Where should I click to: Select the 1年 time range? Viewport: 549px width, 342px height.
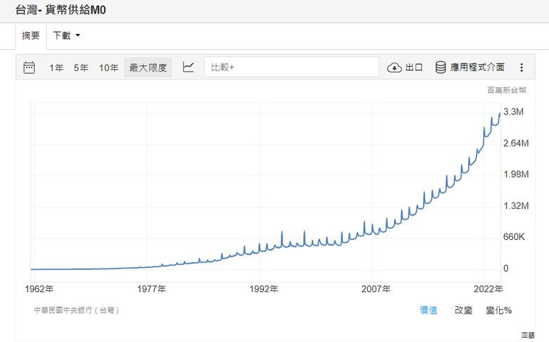coord(56,68)
